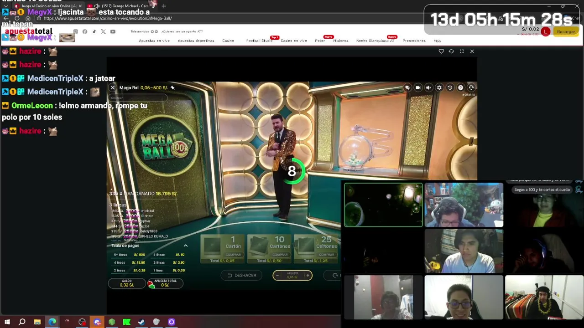Screen dimensions: 584x328
Task: Open the YouTube social icon
Action: click(x=113, y=31)
